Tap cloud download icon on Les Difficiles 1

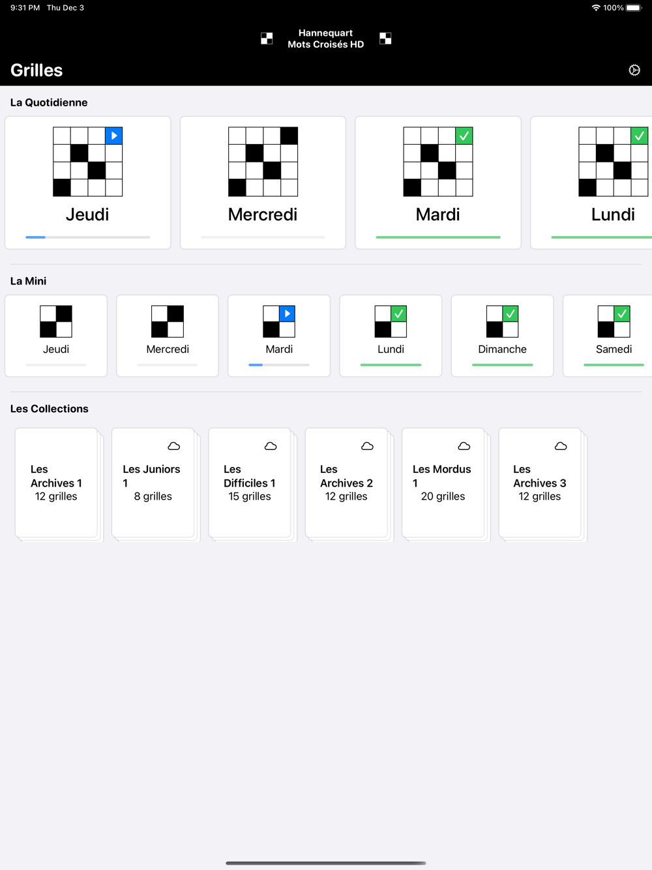(271, 446)
